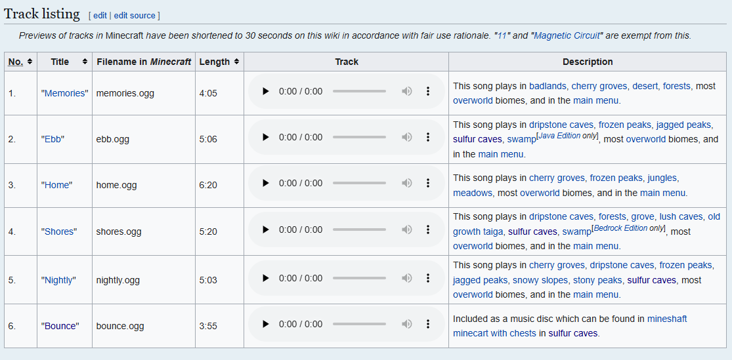Play the Nightly track preview

pyautogui.click(x=266, y=278)
